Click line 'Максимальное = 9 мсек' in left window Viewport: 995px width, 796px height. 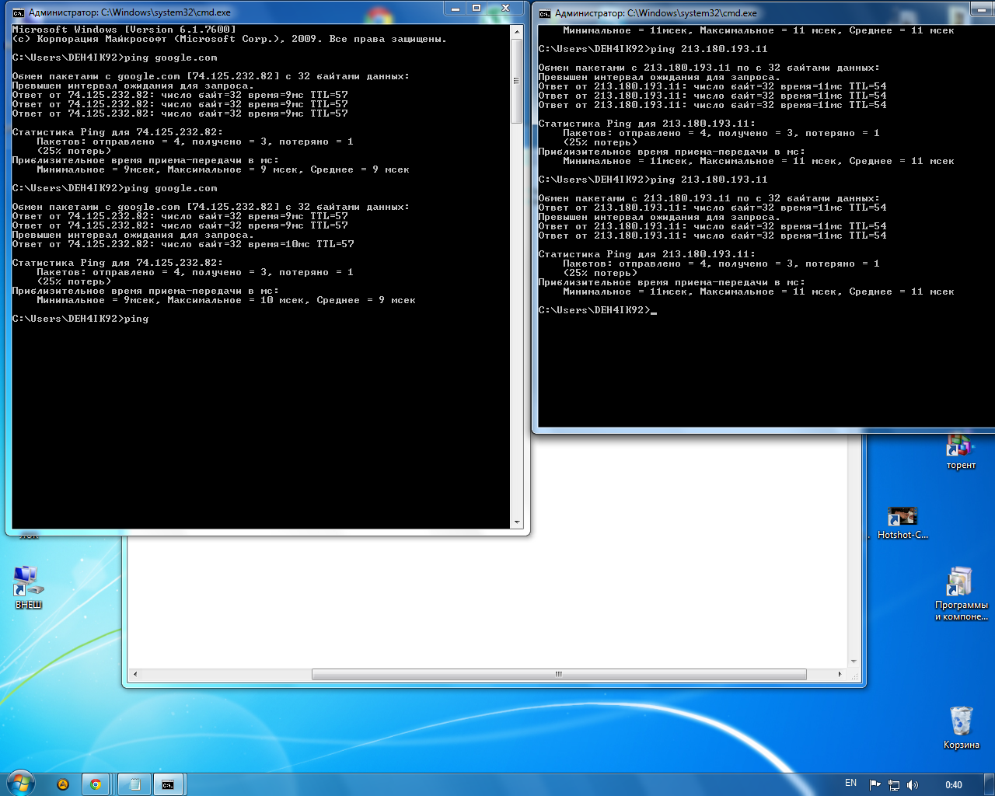tap(223, 169)
